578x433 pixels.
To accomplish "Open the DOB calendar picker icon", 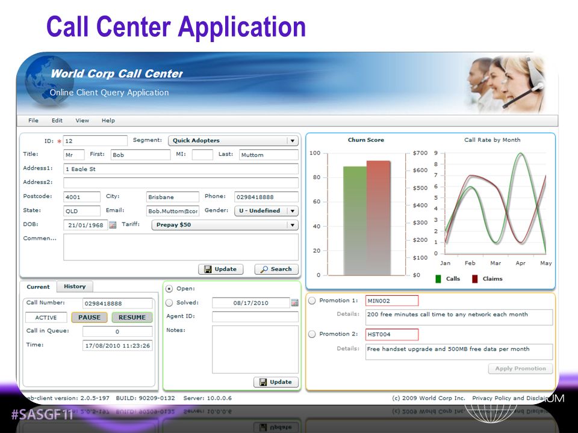I will [113, 225].
